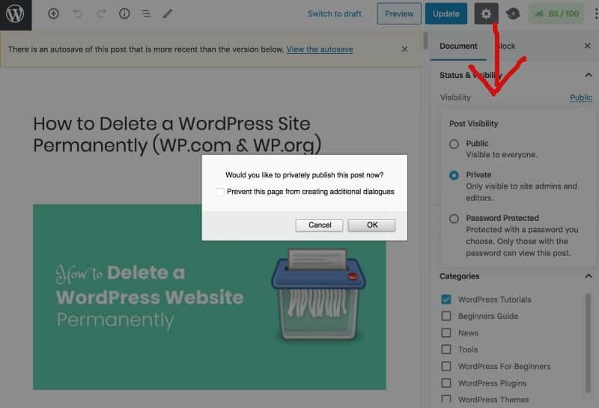Switch to the Document tab
Viewport: 599px width, 408px height.
[458, 46]
